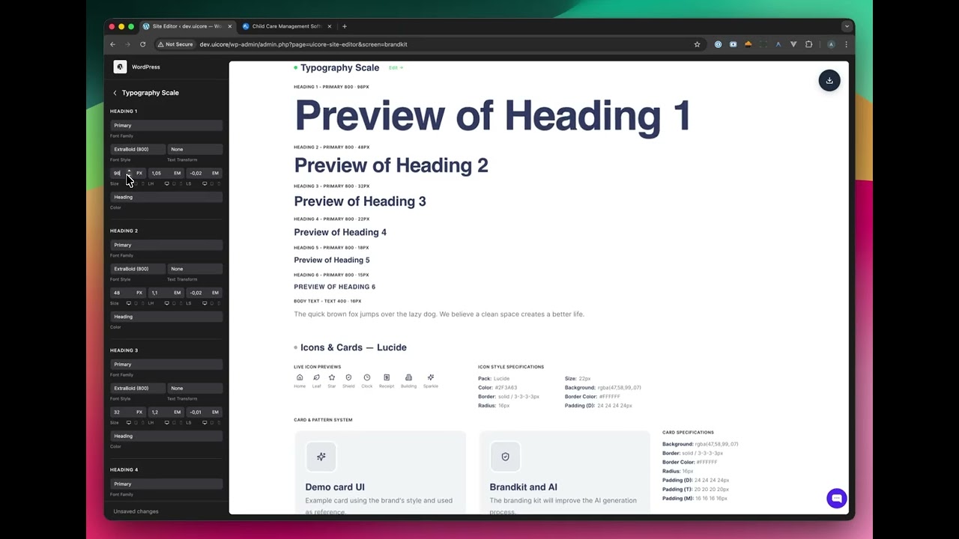This screenshot has height=539, width=959.
Task: Reload the browser page
Action: click(142, 44)
